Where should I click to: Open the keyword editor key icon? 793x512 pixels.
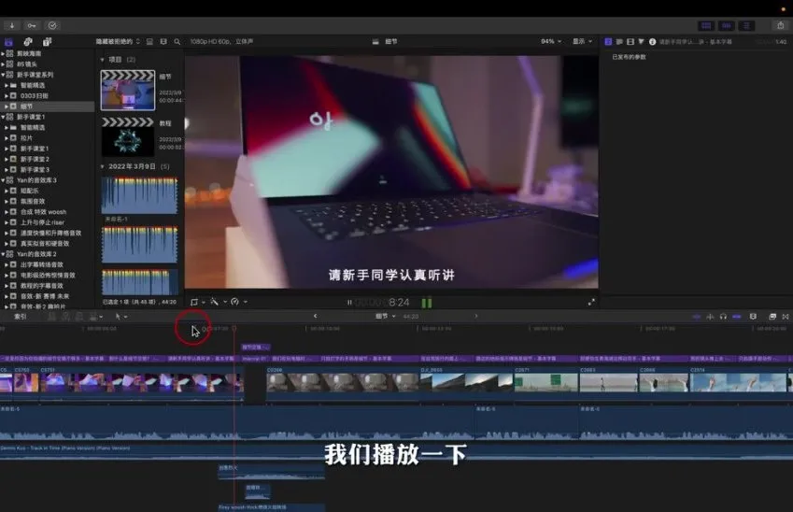32,25
